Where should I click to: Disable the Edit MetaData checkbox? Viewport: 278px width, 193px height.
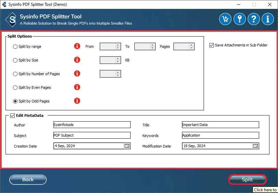[x=13, y=115]
